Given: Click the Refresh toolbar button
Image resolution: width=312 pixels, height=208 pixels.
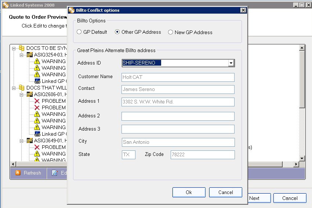Looking at the screenshot, I should click(x=28, y=173).
